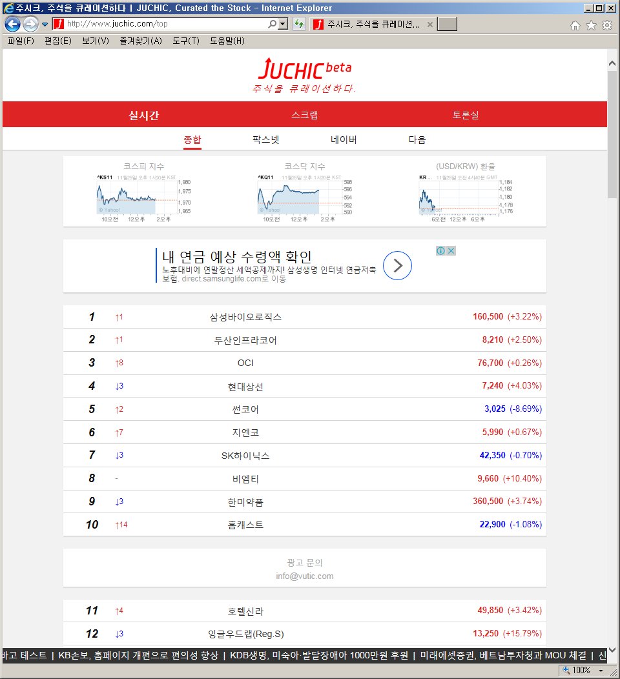
Task: Click the 미래에셋증권 news ticker headline
Action: click(503, 655)
